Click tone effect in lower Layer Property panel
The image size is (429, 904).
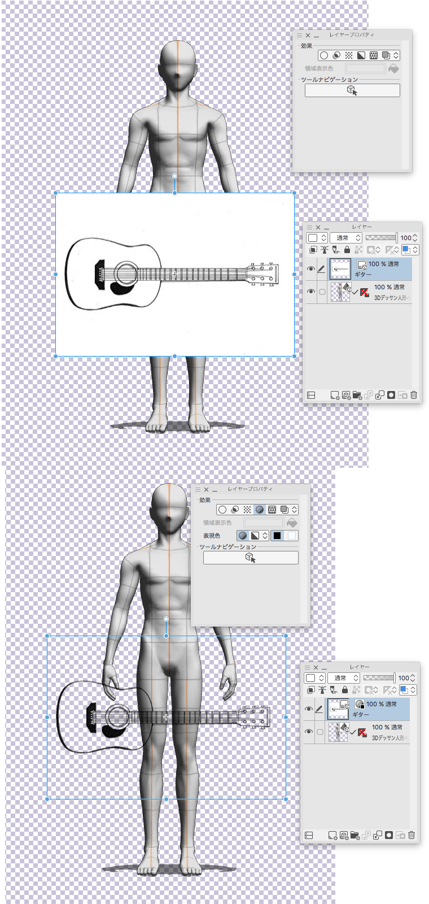(247, 510)
